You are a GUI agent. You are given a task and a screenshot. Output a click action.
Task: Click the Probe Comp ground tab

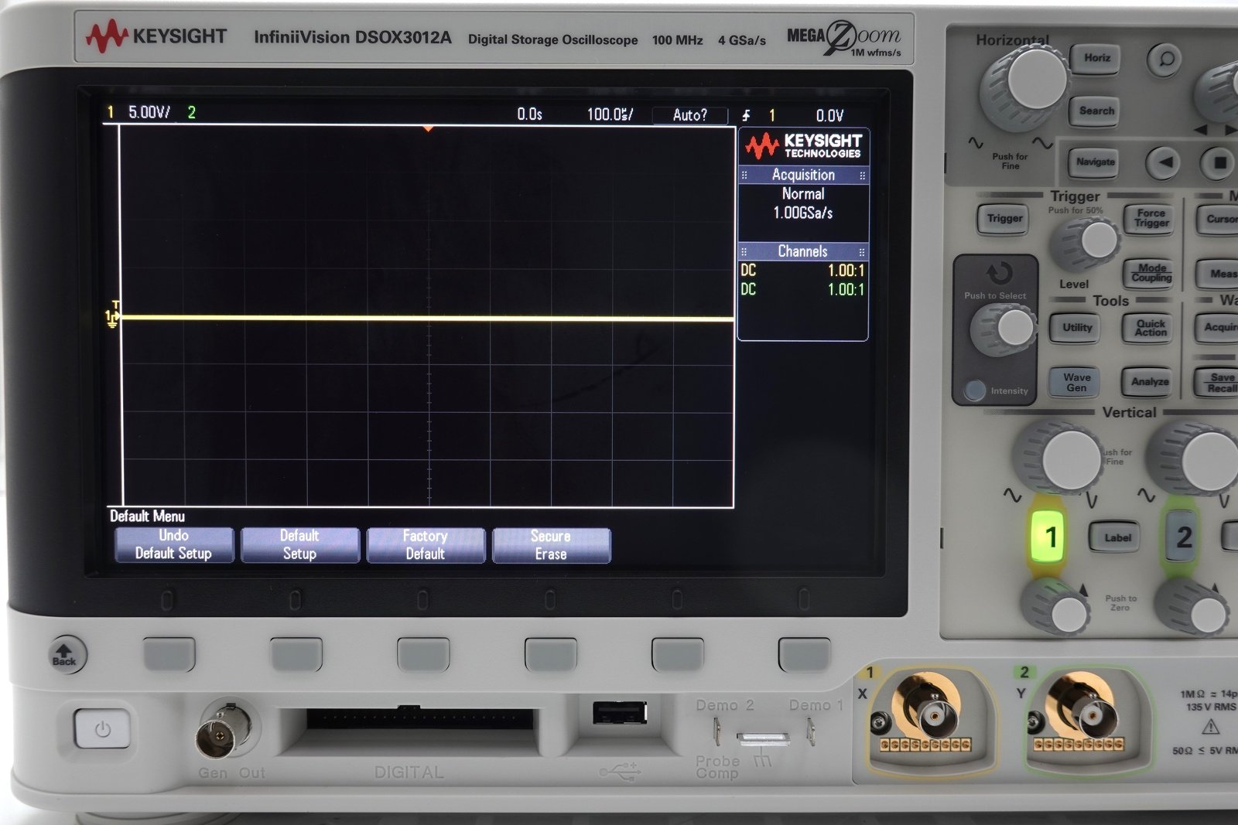click(764, 738)
